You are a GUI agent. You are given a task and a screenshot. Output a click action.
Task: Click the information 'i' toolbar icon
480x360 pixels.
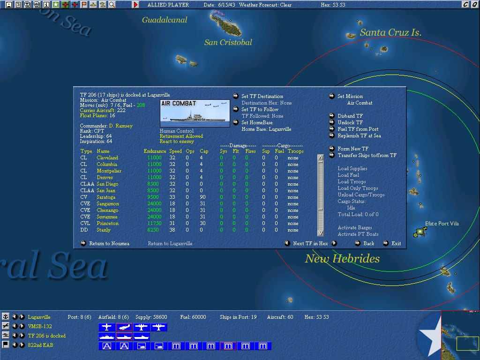pos(46,5)
